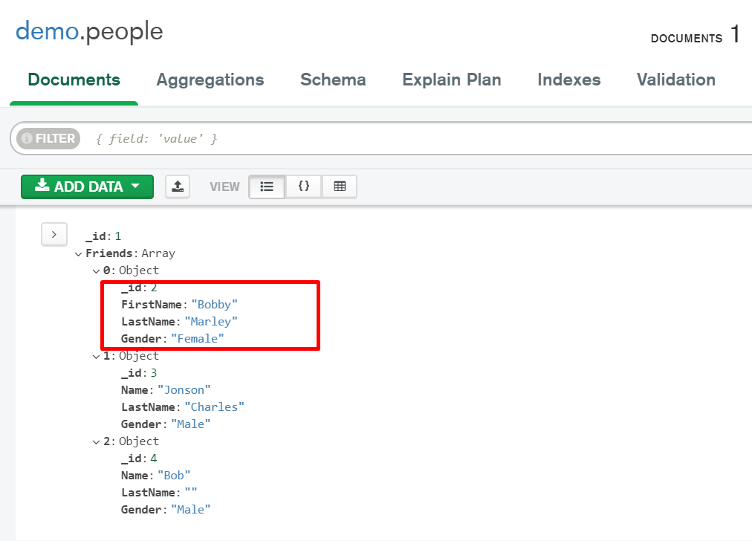Click the people collection name
Screen dimensions: 752x541
click(x=125, y=32)
